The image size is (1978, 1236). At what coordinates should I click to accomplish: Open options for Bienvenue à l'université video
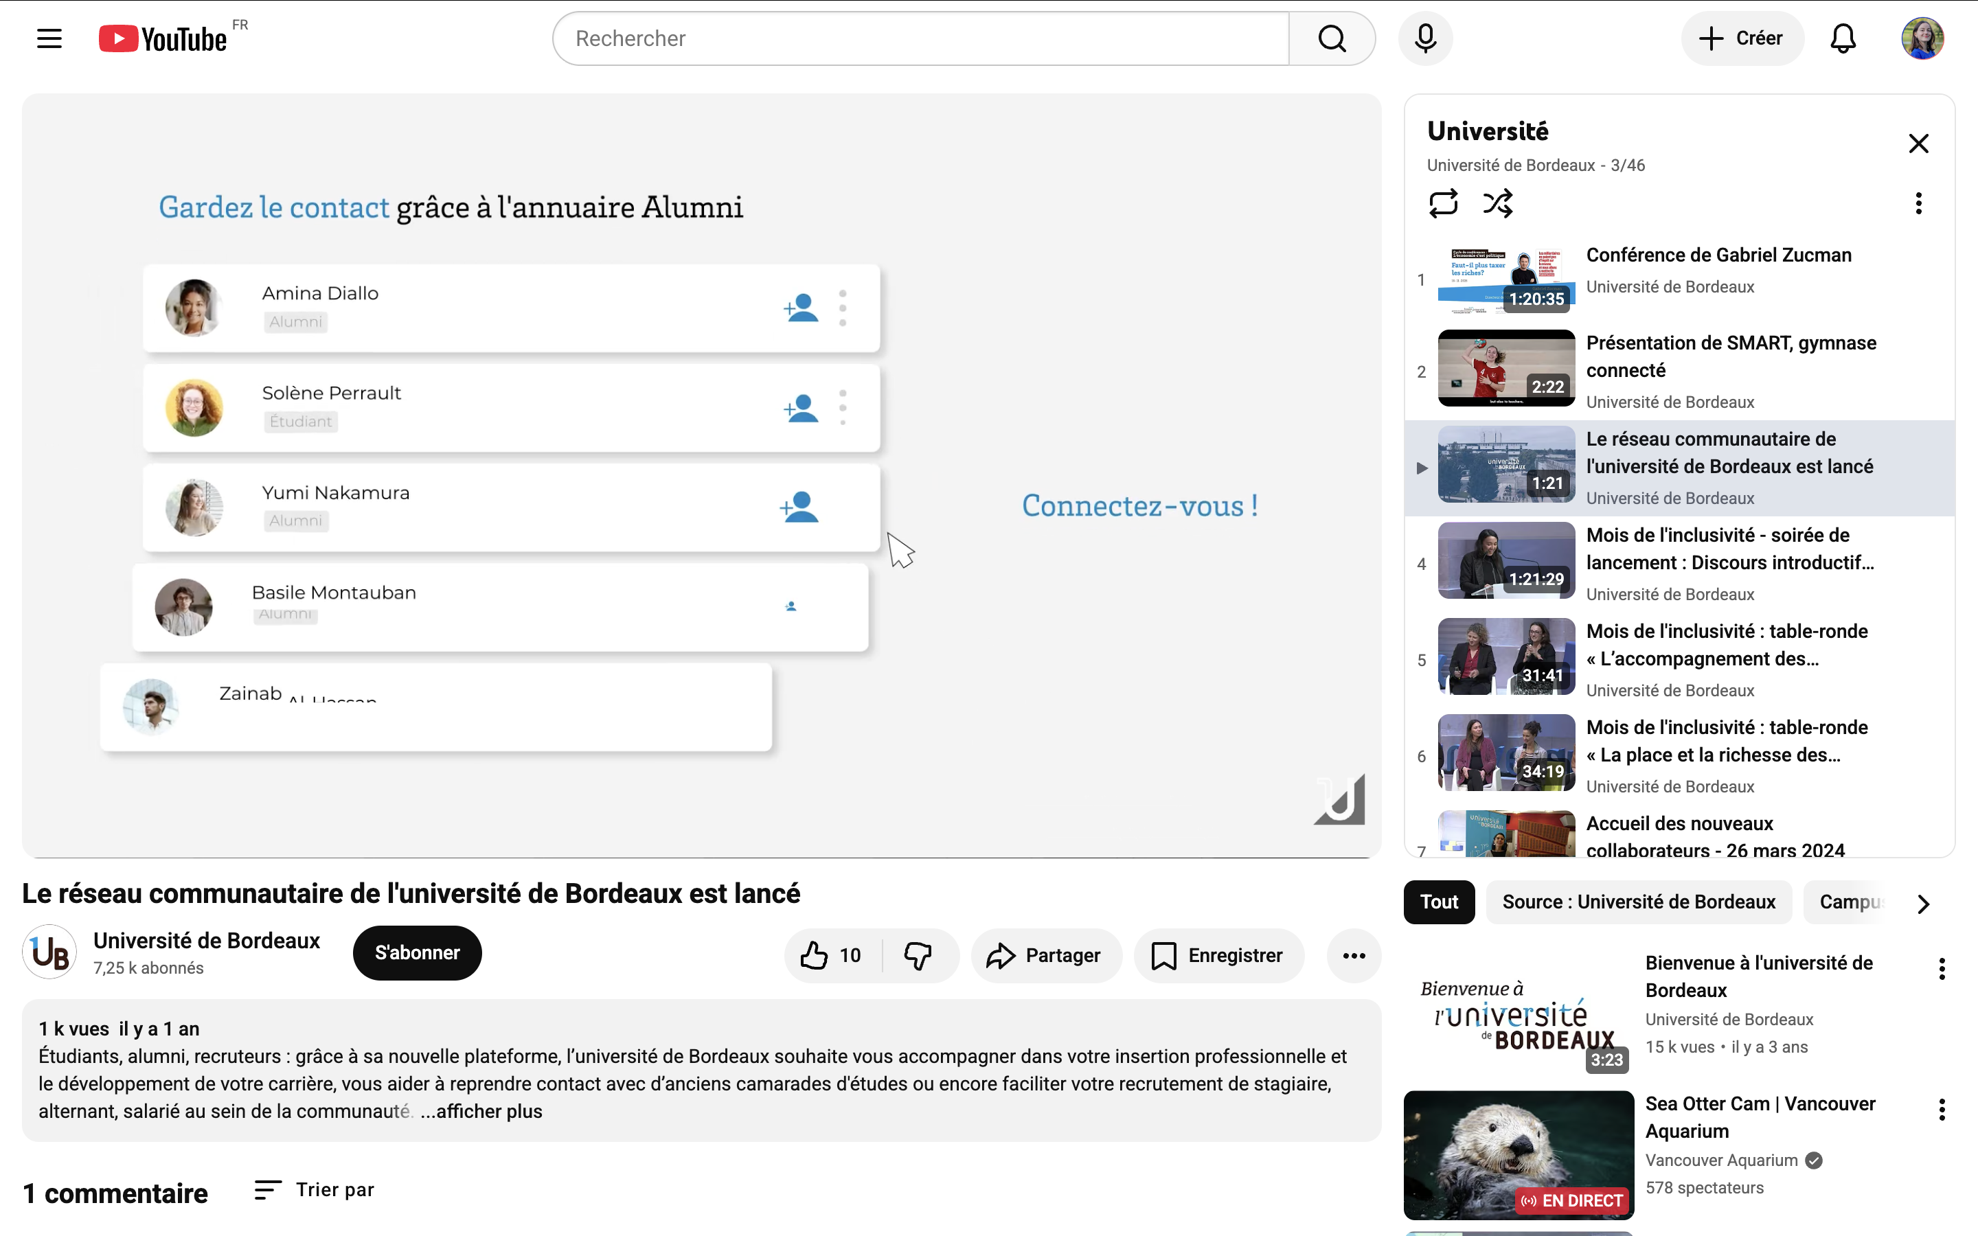click(1942, 970)
